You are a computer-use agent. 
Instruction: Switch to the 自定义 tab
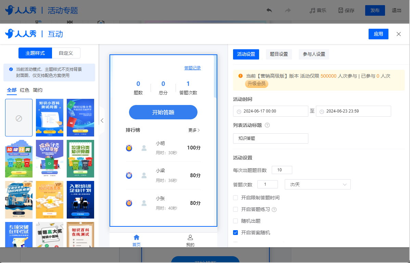click(66, 53)
